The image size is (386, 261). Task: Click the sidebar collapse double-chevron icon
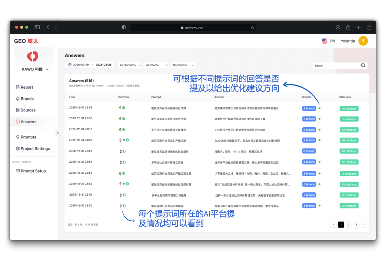58,133
